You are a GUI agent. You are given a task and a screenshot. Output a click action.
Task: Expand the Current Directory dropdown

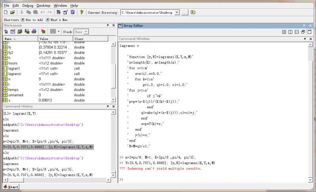(x=177, y=13)
